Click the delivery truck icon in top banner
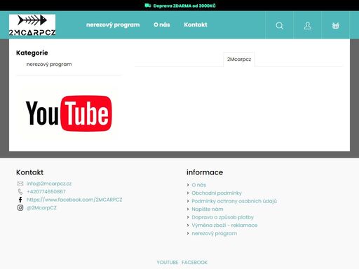Image resolution: width=359 pixels, height=269 pixels. click(x=148, y=6)
